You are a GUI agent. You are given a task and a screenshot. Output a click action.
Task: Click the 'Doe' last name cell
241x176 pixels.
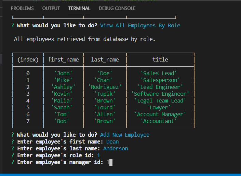[x=105, y=73]
